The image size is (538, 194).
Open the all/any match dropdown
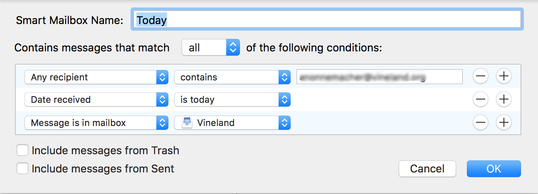click(211, 48)
